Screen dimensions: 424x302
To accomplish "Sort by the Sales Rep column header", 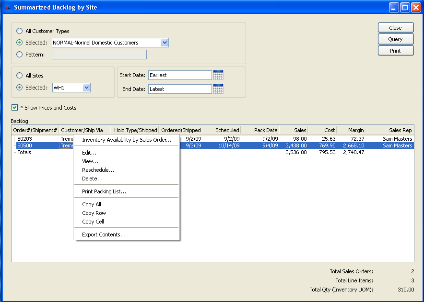I will coord(389,130).
